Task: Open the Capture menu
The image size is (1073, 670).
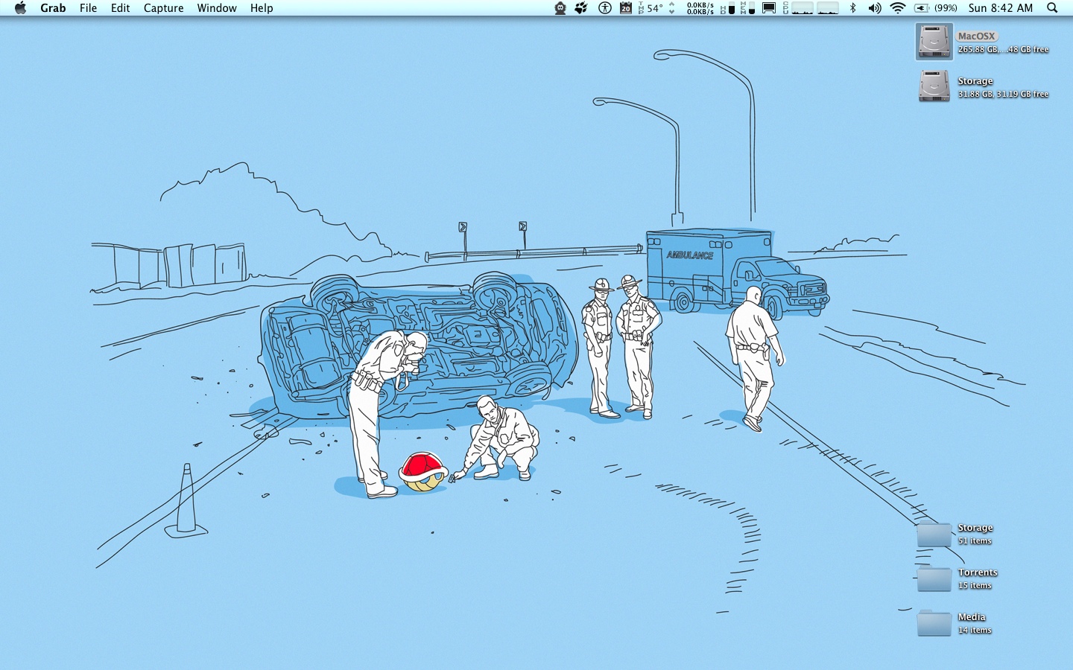Action: point(163,8)
